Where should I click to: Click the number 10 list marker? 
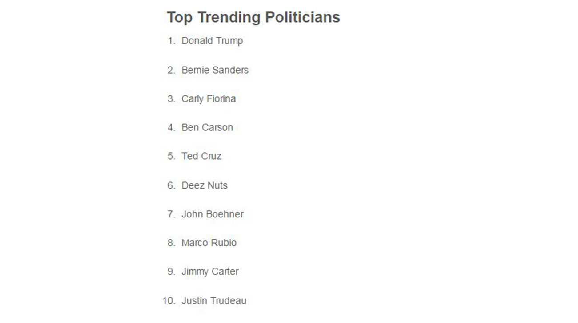[x=169, y=301]
